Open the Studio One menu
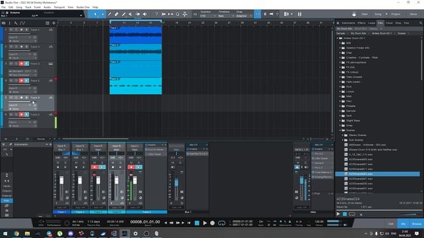Screen dimensions: 424x238 [x=83, y=7]
